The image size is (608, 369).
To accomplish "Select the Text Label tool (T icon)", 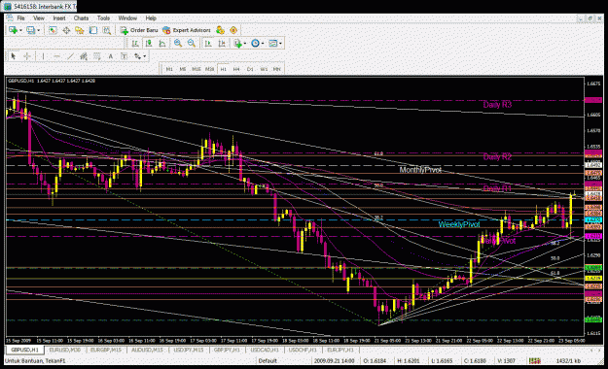I will [x=125, y=56].
